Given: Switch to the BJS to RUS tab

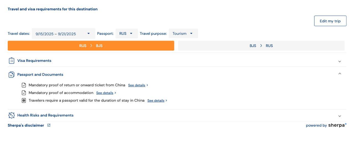Looking at the screenshot, I should tap(261, 46).
